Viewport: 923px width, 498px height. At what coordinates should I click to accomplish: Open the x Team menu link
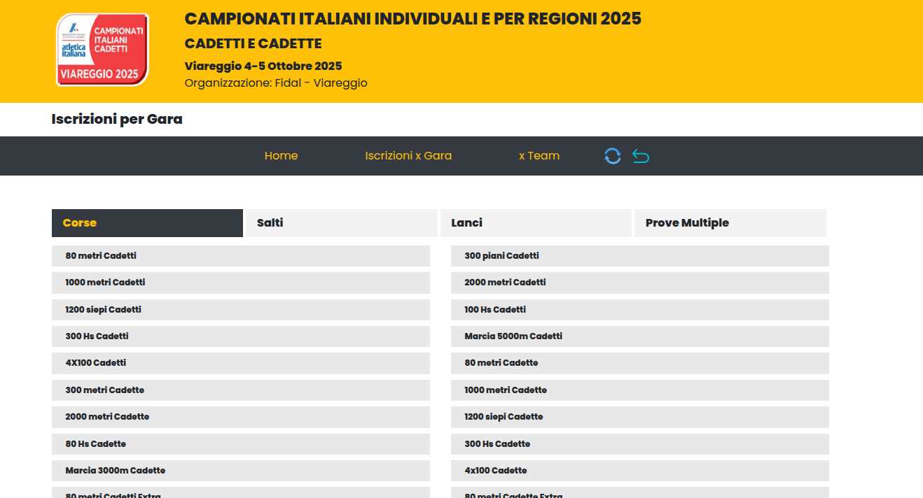point(539,156)
